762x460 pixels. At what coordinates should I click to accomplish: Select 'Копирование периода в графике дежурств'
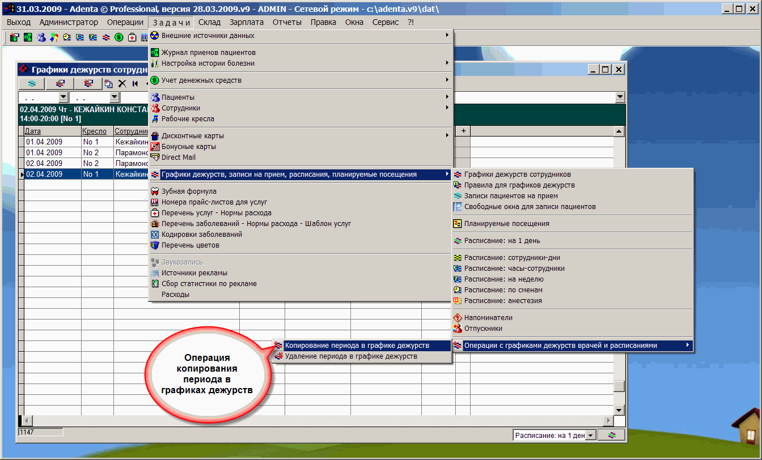tap(357, 345)
